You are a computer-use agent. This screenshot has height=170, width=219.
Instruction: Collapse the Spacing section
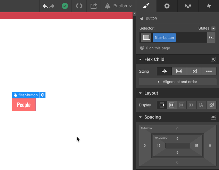pos(140,117)
